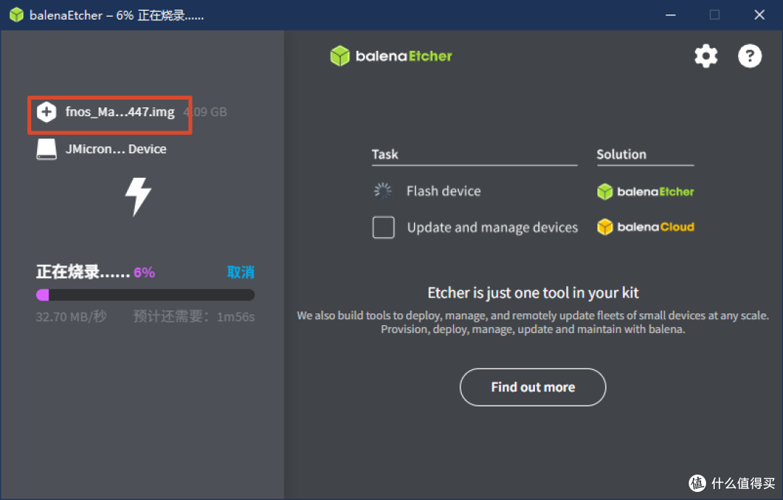Click the Flash device spinner icon

point(383,191)
